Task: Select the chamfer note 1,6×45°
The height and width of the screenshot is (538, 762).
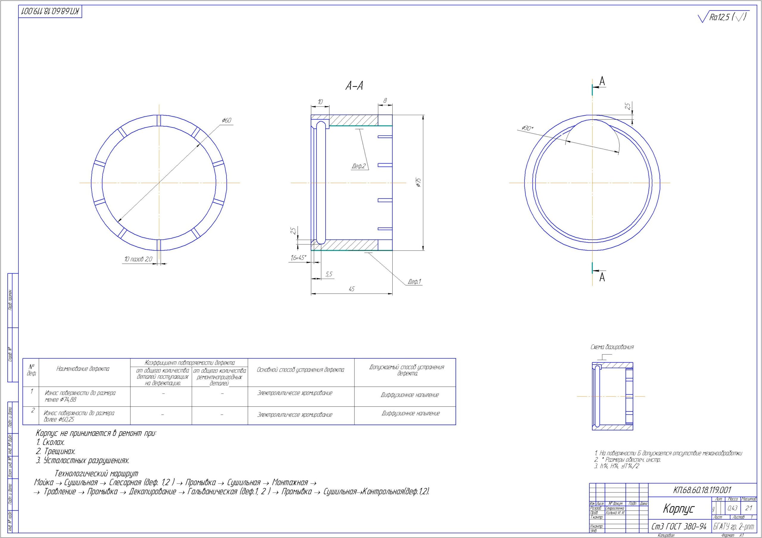Action: (x=298, y=257)
